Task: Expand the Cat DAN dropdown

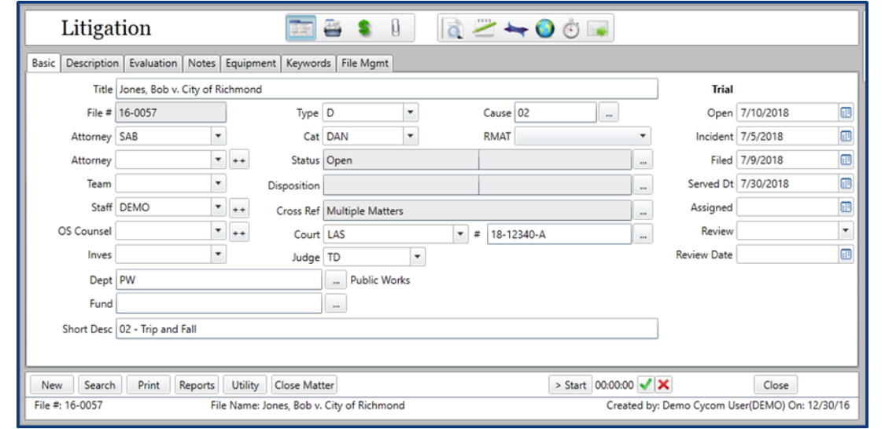Action: click(x=411, y=136)
